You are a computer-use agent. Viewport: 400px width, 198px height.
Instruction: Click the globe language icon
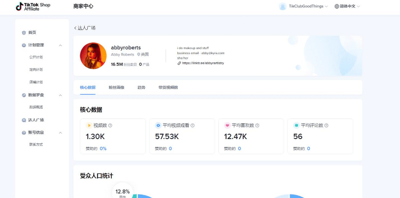(x=337, y=6)
